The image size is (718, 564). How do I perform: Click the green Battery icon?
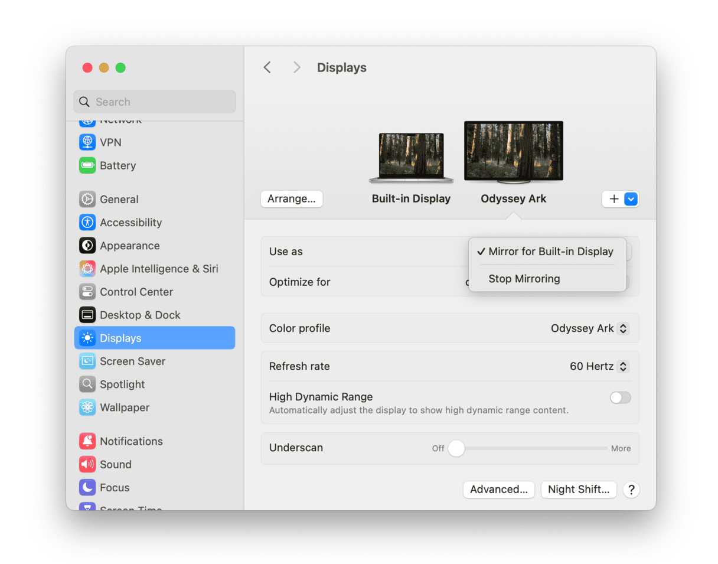point(87,165)
